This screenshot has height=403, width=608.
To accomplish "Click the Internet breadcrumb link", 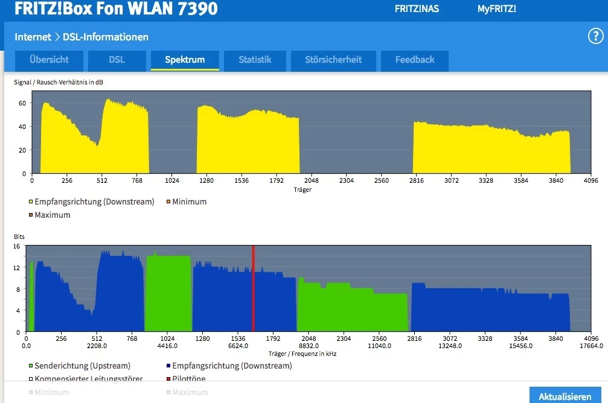I will point(33,37).
